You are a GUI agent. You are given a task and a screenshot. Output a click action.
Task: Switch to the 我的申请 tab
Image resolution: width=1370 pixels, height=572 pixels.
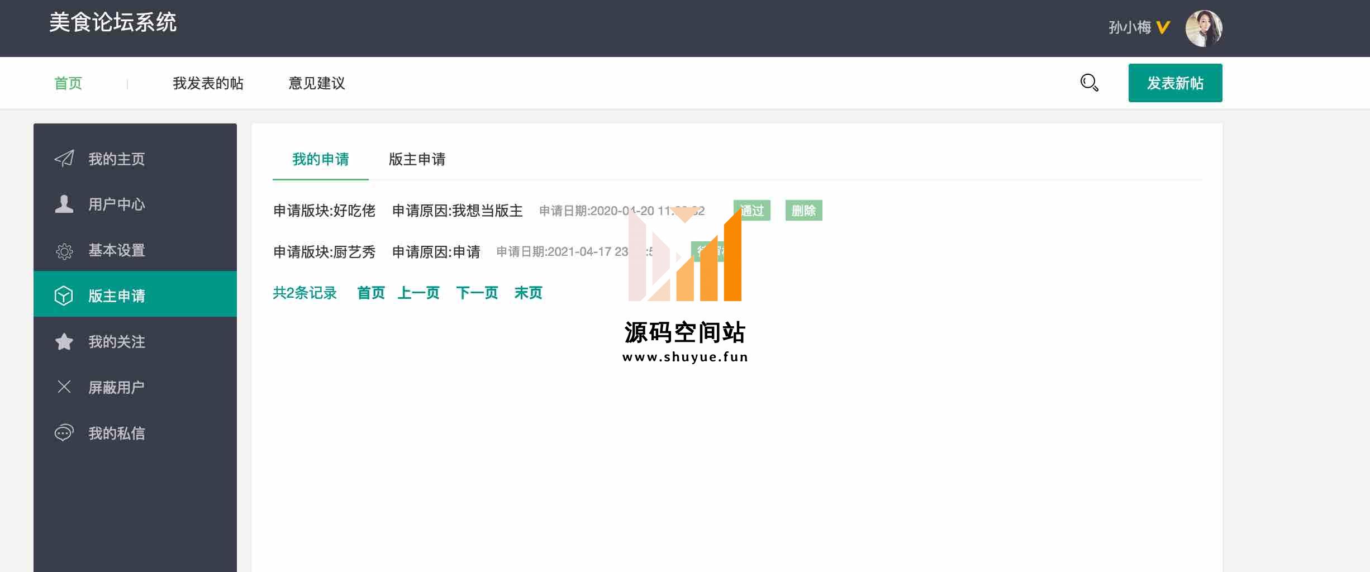click(321, 159)
